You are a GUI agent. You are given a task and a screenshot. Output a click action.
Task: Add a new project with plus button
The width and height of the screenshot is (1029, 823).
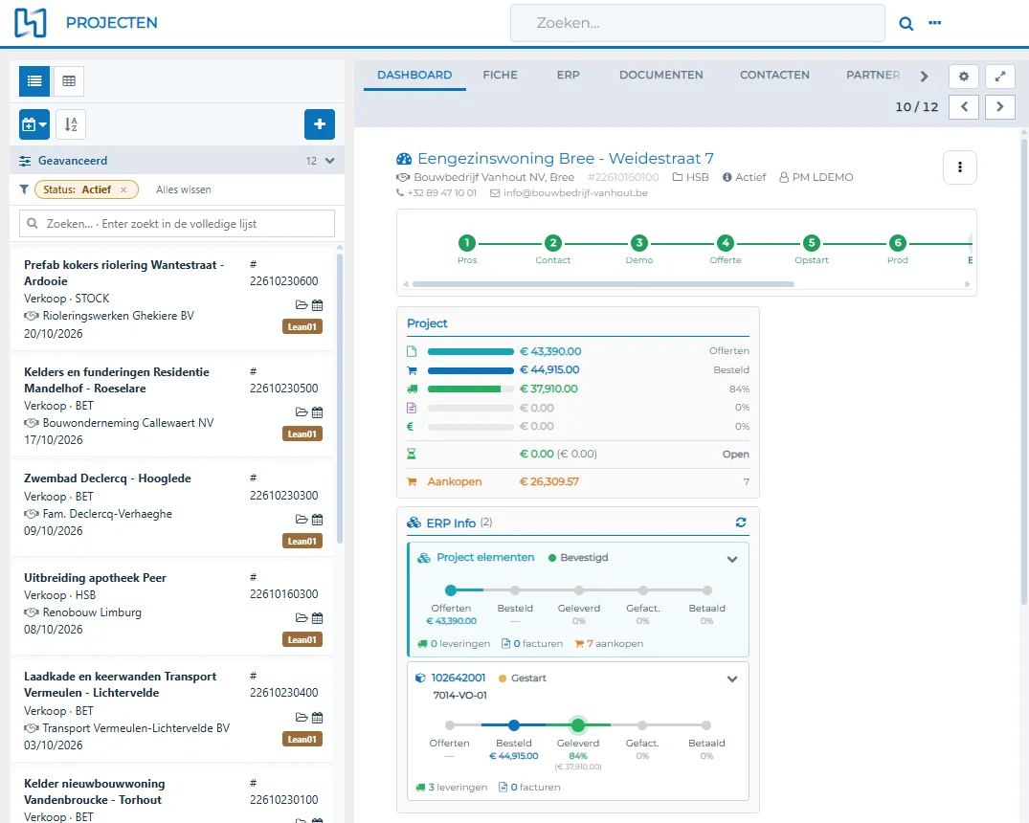[320, 124]
